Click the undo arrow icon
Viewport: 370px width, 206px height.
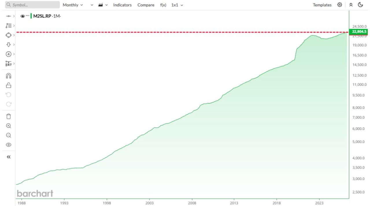tap(8, 95)
